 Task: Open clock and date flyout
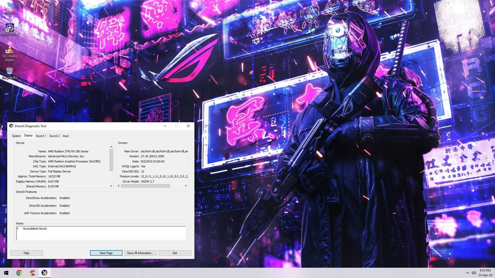pyautogui.click(x=485, y=273)
